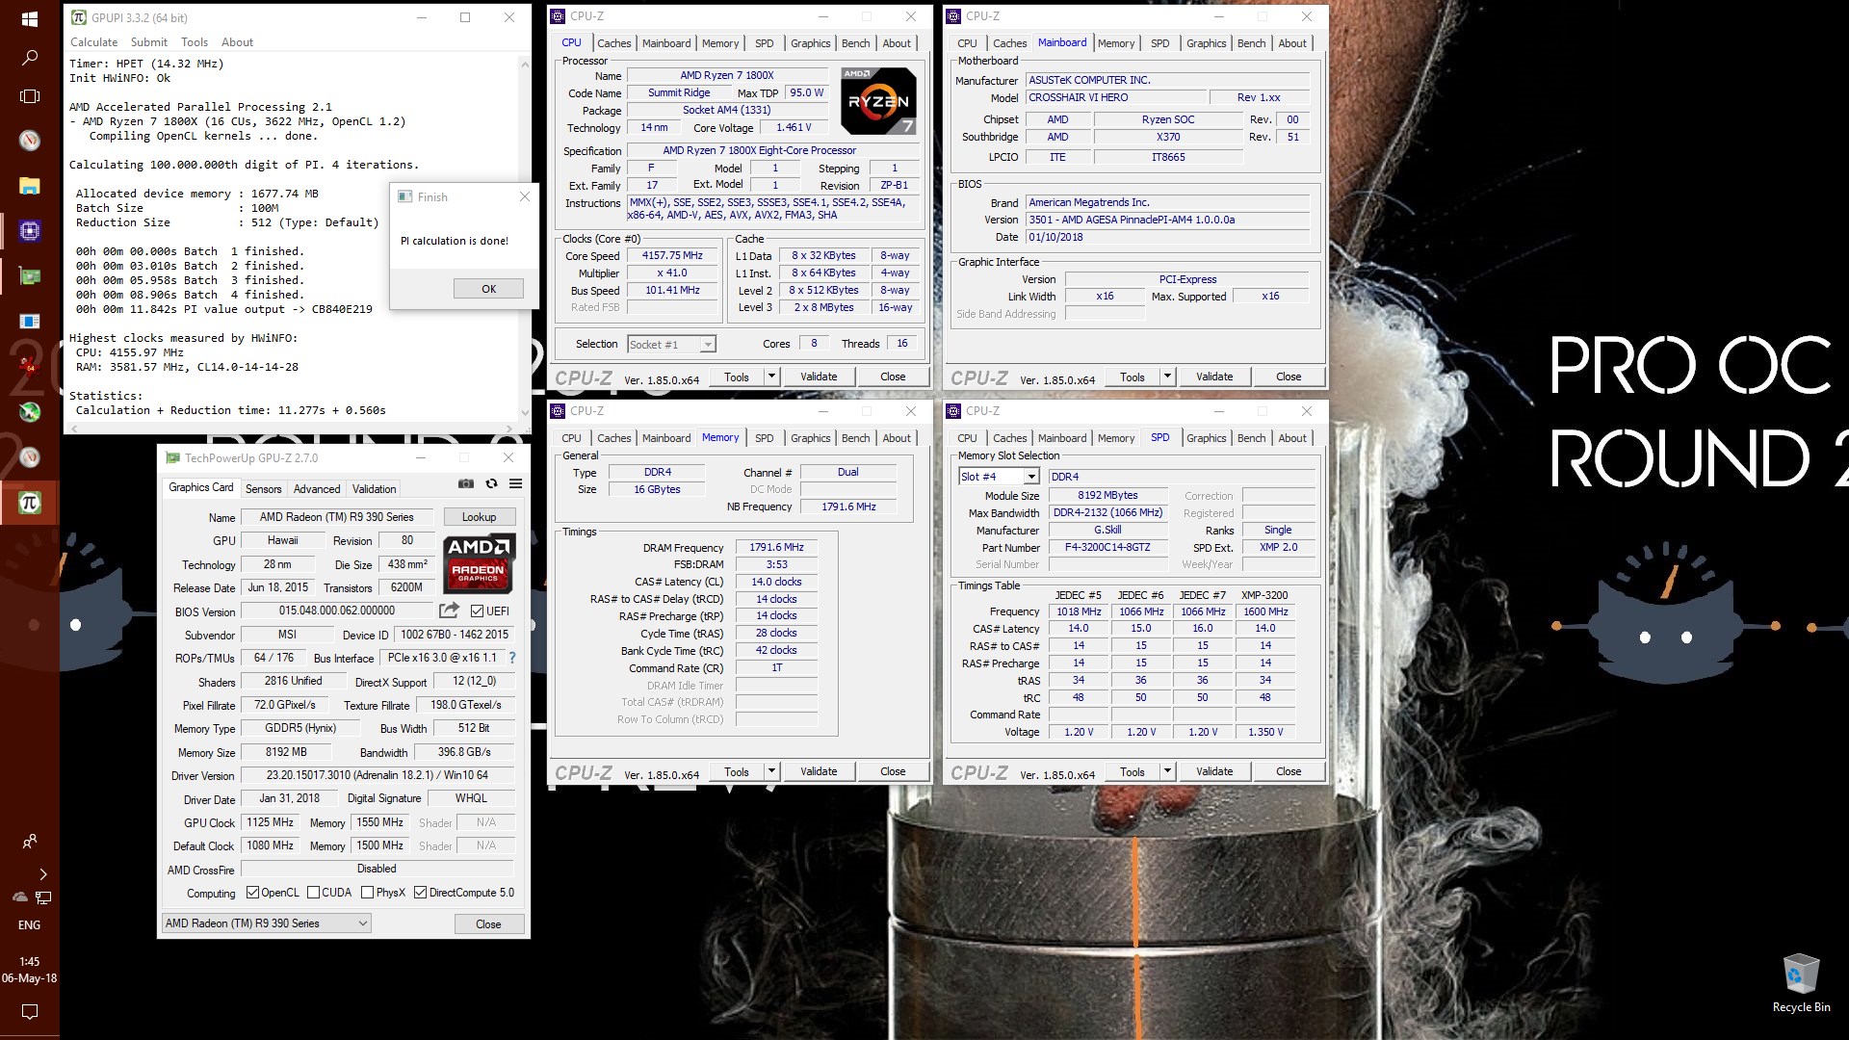Click the GPU-Z Name field 'AMD Radeon (TM) R9 390 Series'

coord(336,517)
